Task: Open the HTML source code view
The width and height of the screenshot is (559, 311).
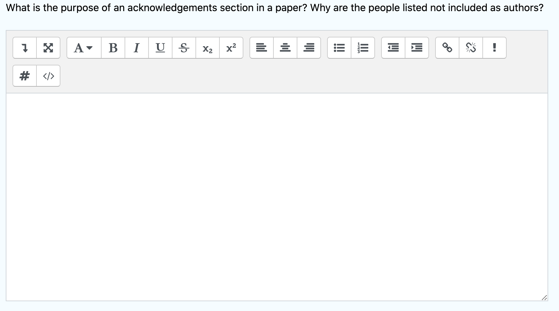Action: pos(48,76)
